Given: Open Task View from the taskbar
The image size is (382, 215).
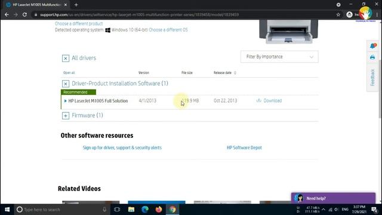Looking at the screenshot, I should click(x=117, y=210).
